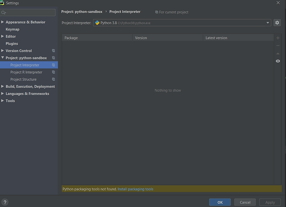The image size is (286, 207).
Task: Click the Upgrade package arrow icon
Action: 278,53
